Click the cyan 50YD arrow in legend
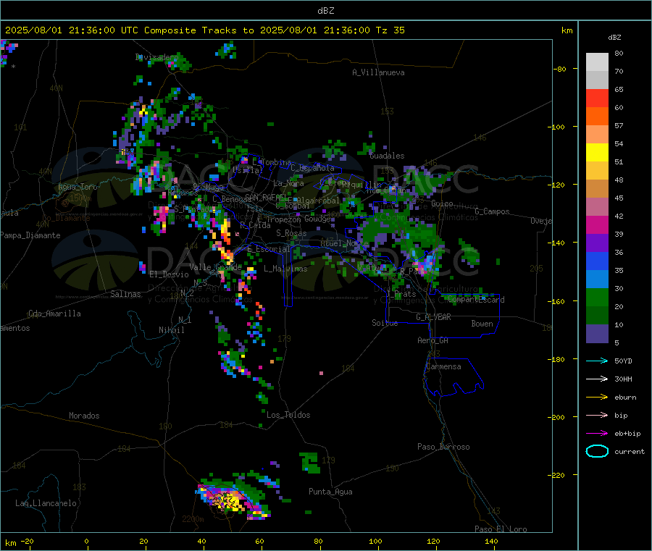The width and height of the screenshot is (652, 551). coord(597,361)
